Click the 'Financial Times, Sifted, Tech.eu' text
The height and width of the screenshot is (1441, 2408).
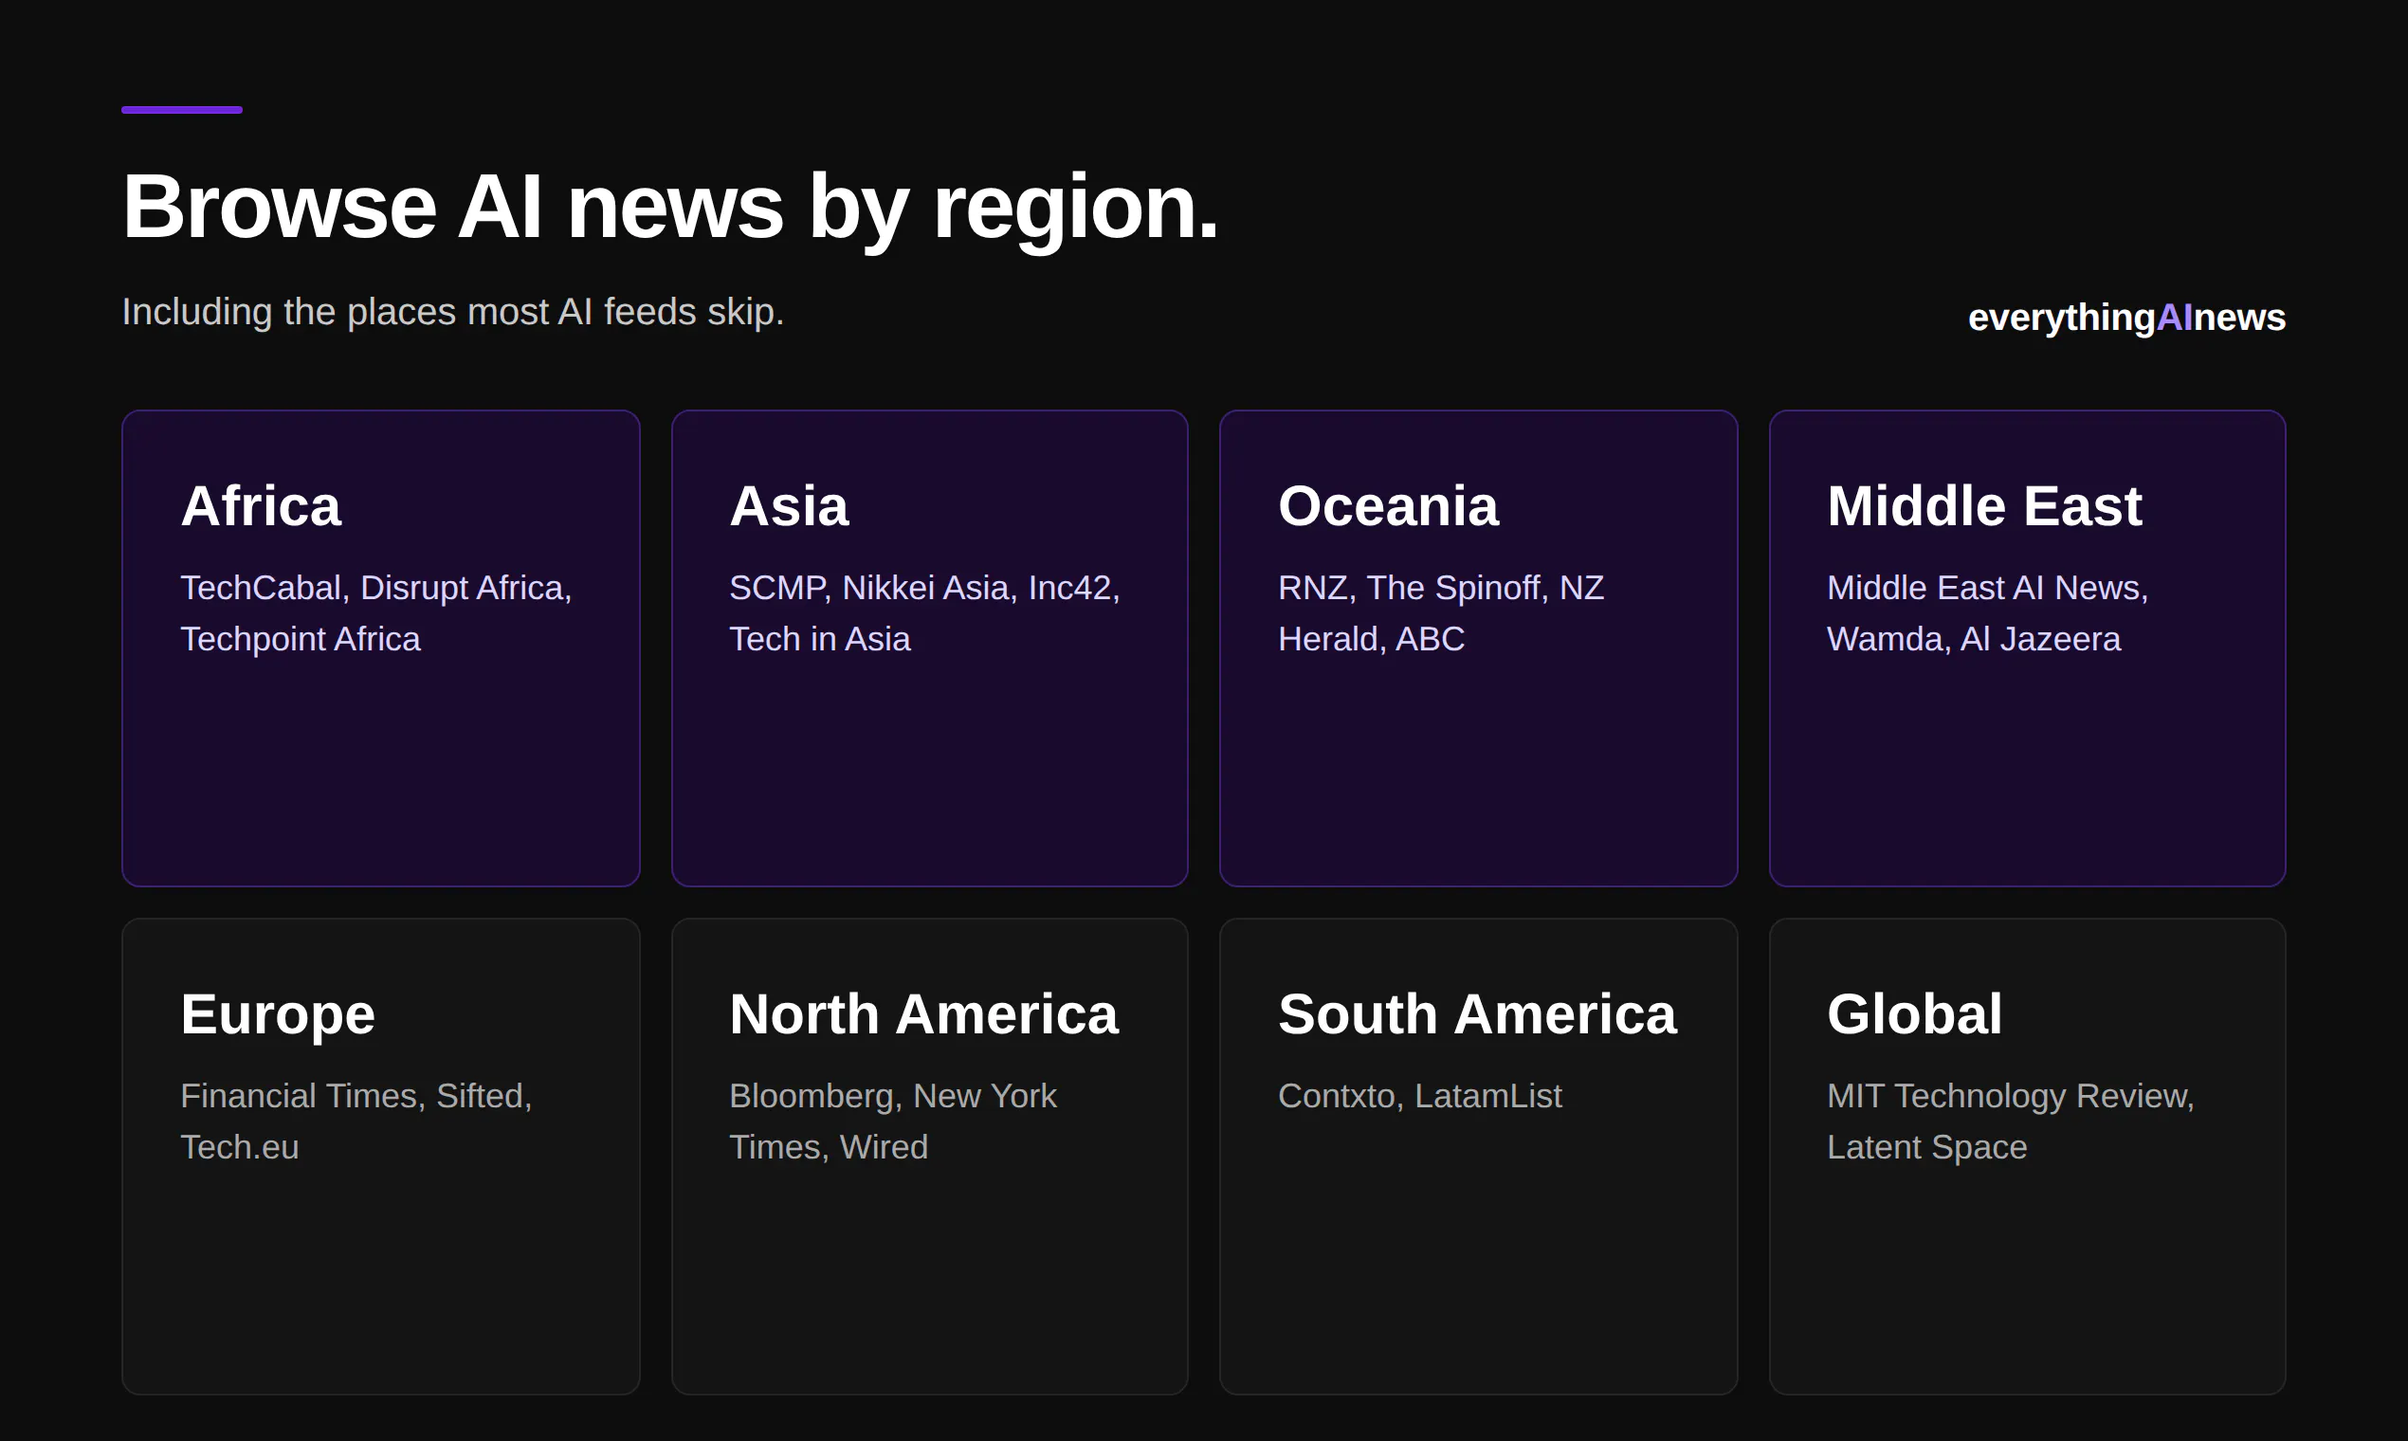pos(356,1122)
